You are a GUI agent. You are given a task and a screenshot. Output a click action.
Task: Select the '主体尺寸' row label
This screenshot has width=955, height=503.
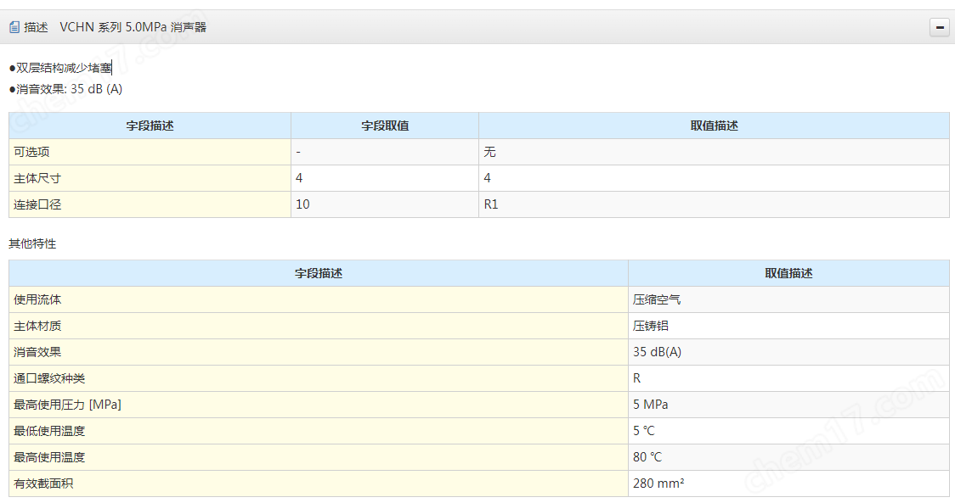click(37, 178)
